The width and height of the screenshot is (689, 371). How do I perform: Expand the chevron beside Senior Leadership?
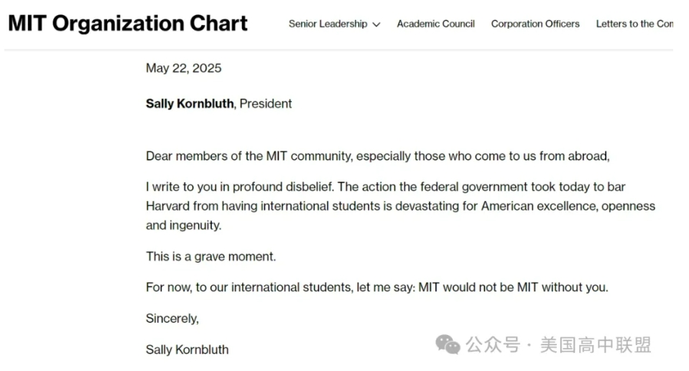pos(376,24)
